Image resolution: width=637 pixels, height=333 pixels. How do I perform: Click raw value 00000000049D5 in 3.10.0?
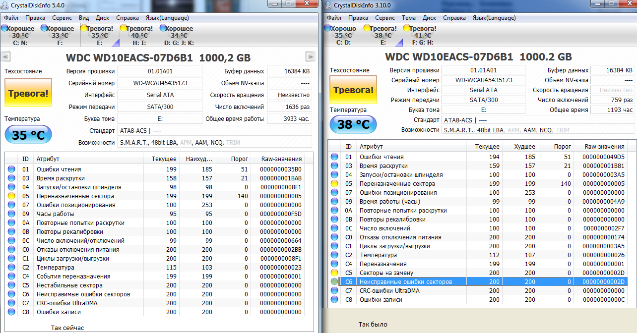pyautogui.click(x=605, y=157)
